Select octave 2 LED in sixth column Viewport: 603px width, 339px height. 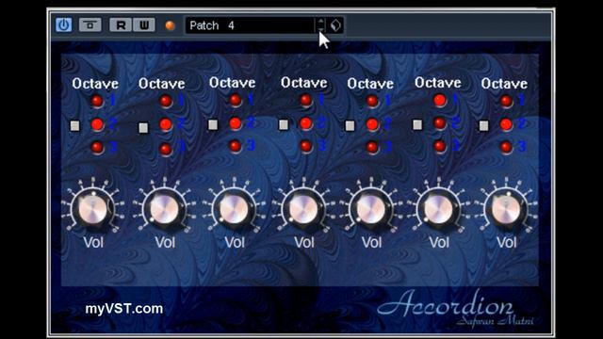coord(440,123)
